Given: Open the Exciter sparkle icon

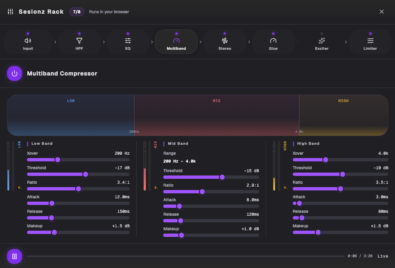Looking at the screenshot, I should [x=322, y=41].
